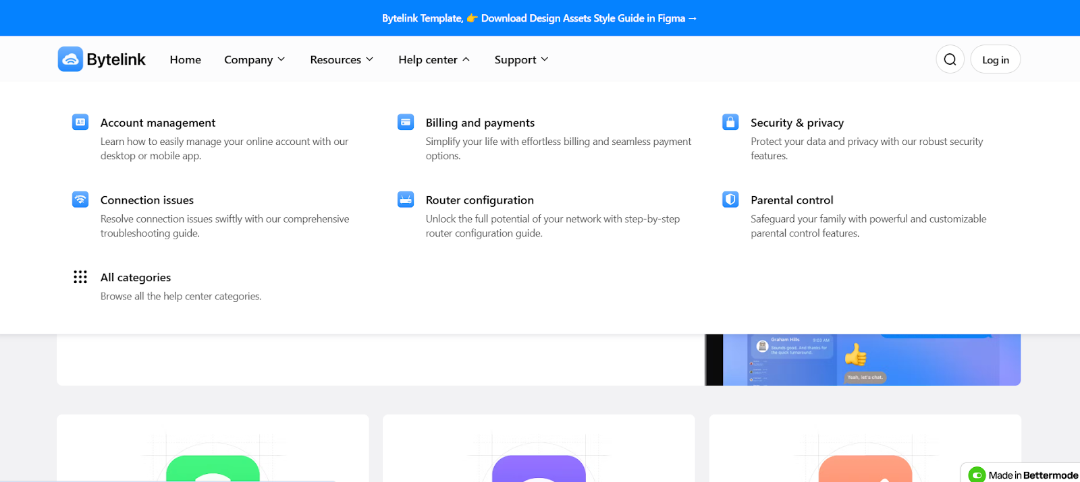This screenshot has height=482, width=1080.
Task: Click 'Protect your data and privacy' description
Action: click(867, 148)
